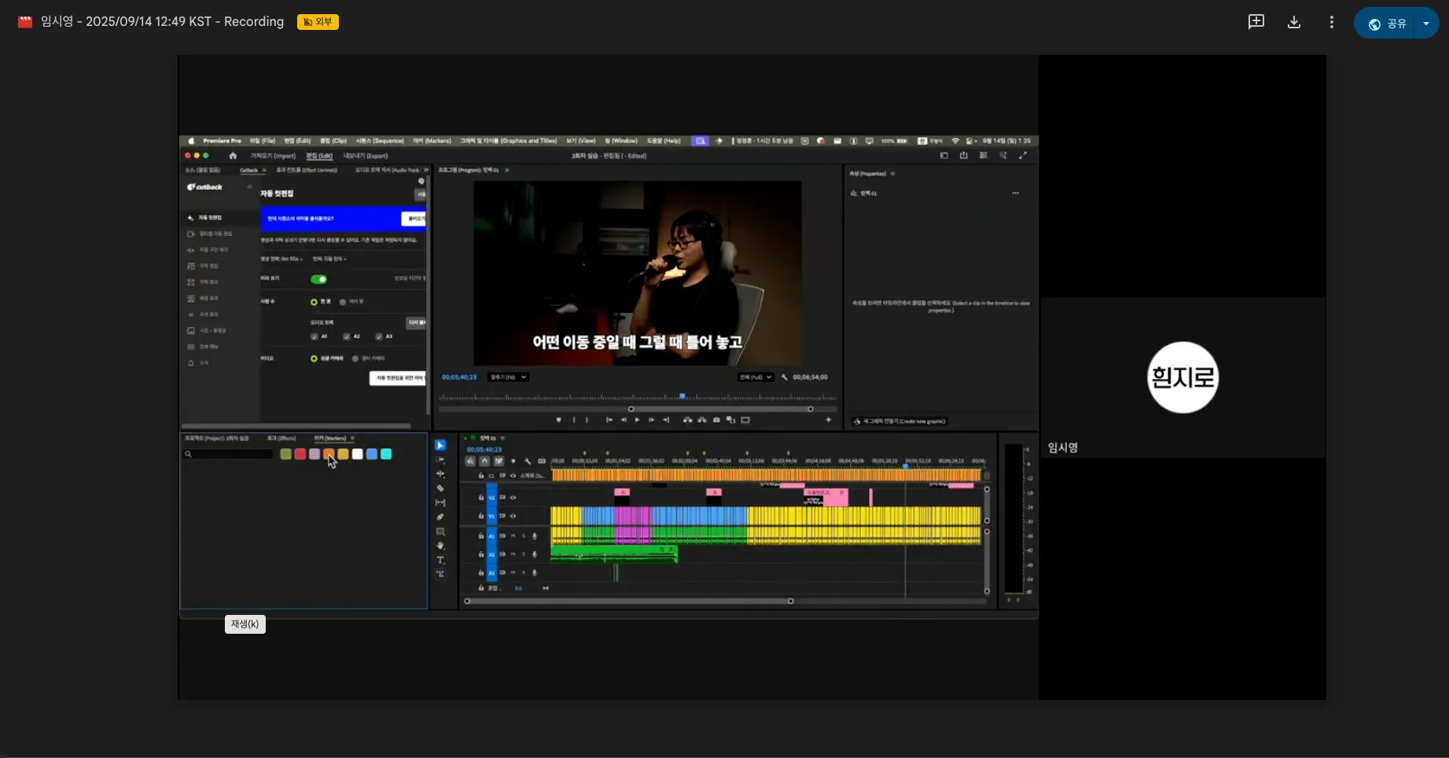Download the recording from the viewer
Image resolution: width=1449 pixels, height=758 pixels.
1294,22
